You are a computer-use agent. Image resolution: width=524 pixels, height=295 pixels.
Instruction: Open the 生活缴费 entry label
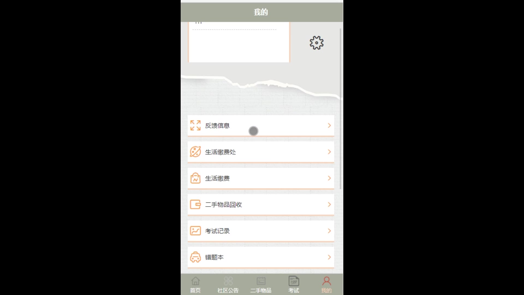click(217, 178)
